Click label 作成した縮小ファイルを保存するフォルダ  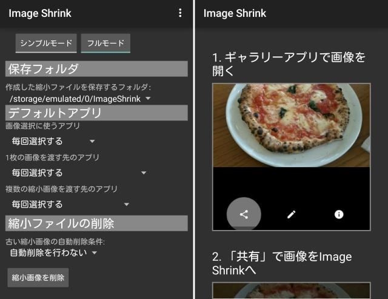click(78, 87)
